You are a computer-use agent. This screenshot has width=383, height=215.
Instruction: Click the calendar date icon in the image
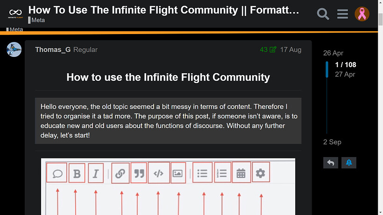click(241, 173)
